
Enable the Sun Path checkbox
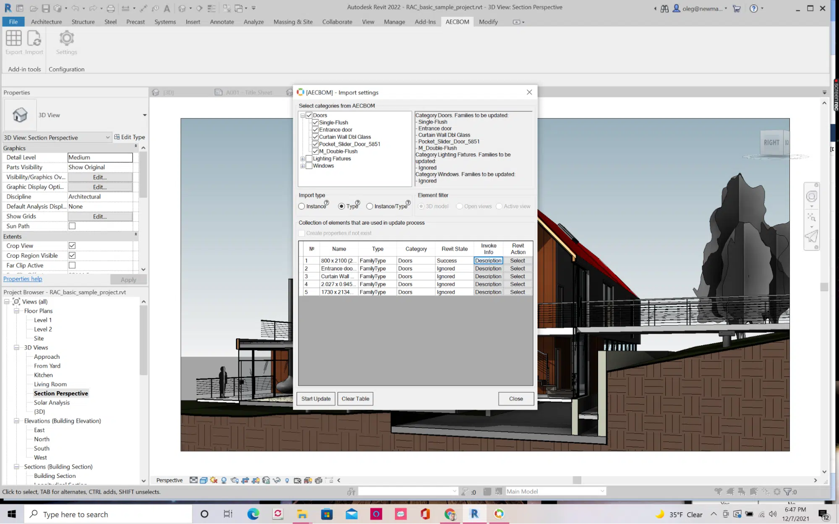point(72,226)
